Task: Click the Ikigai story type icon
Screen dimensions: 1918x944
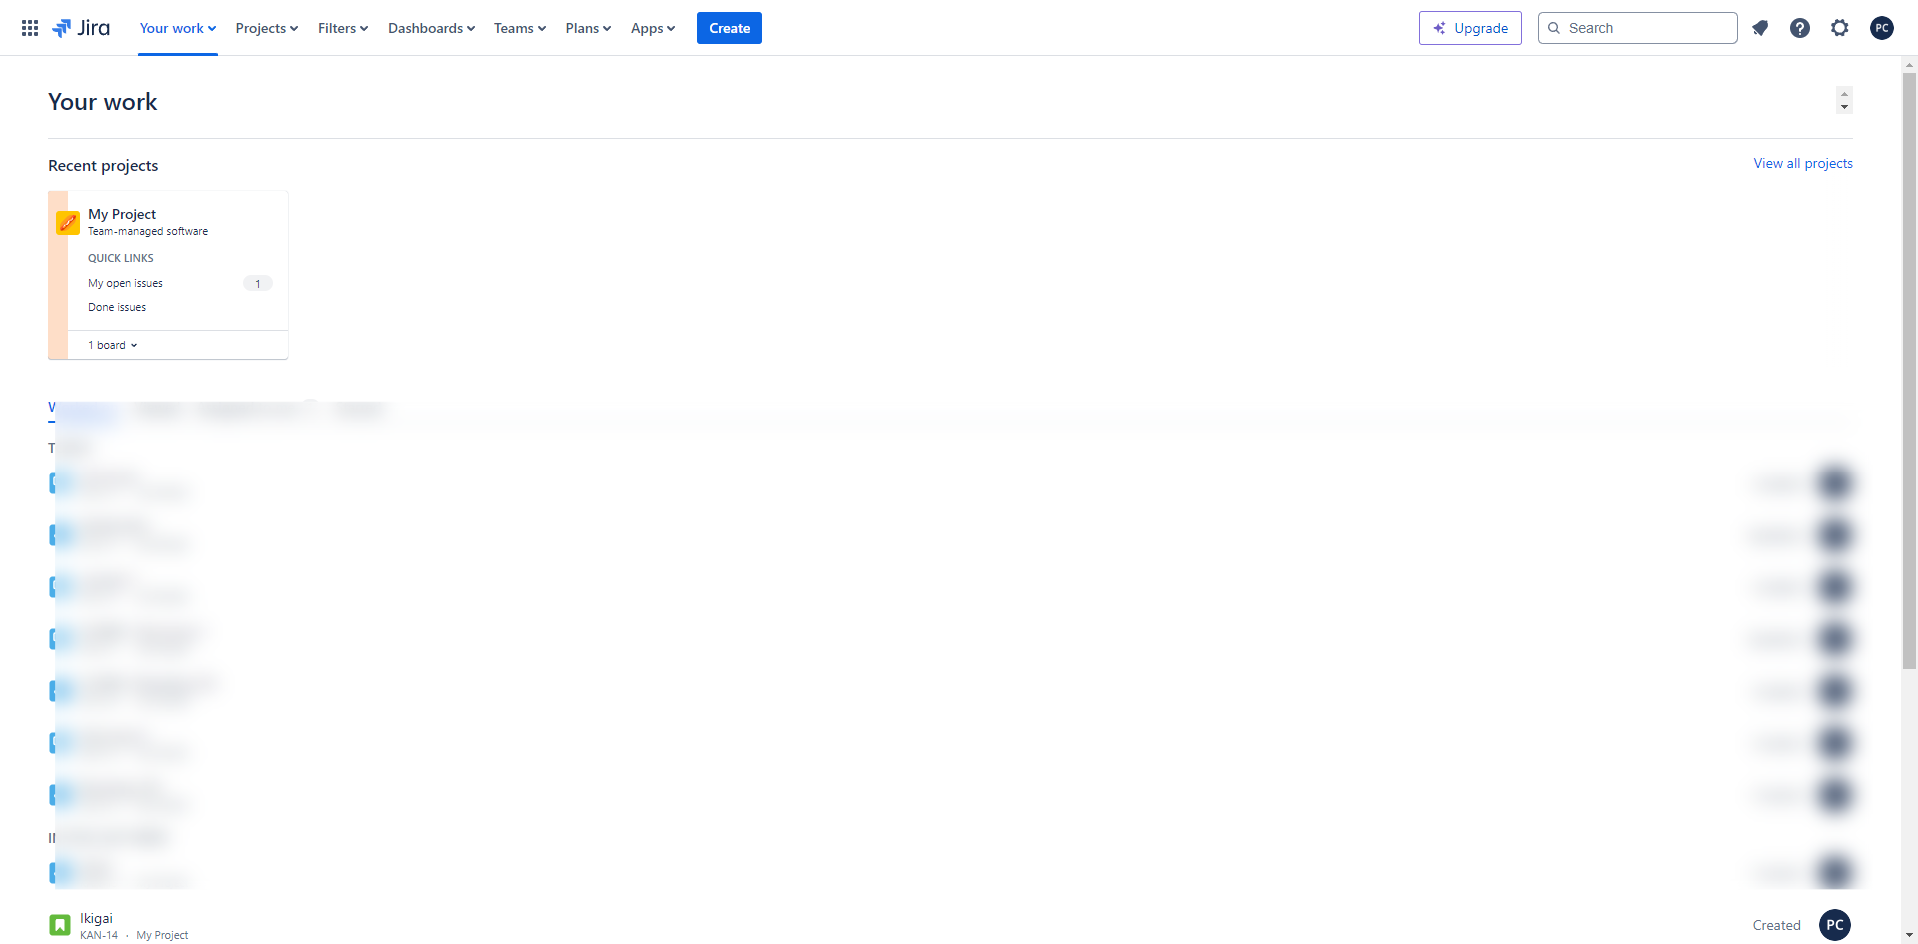Action: click(60, 925)
